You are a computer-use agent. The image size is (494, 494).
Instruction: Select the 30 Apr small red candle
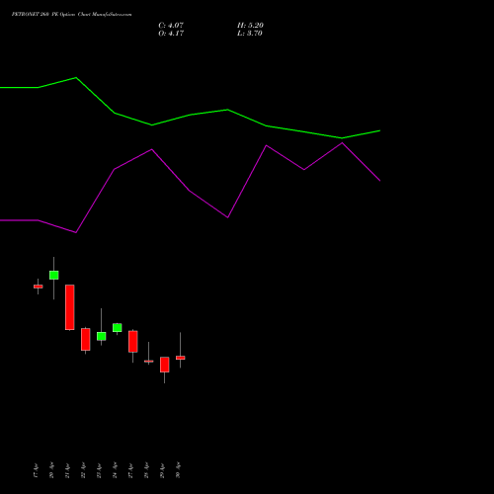coord(181,358)
